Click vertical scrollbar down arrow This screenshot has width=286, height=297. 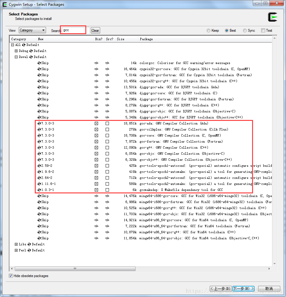point(274,264)
